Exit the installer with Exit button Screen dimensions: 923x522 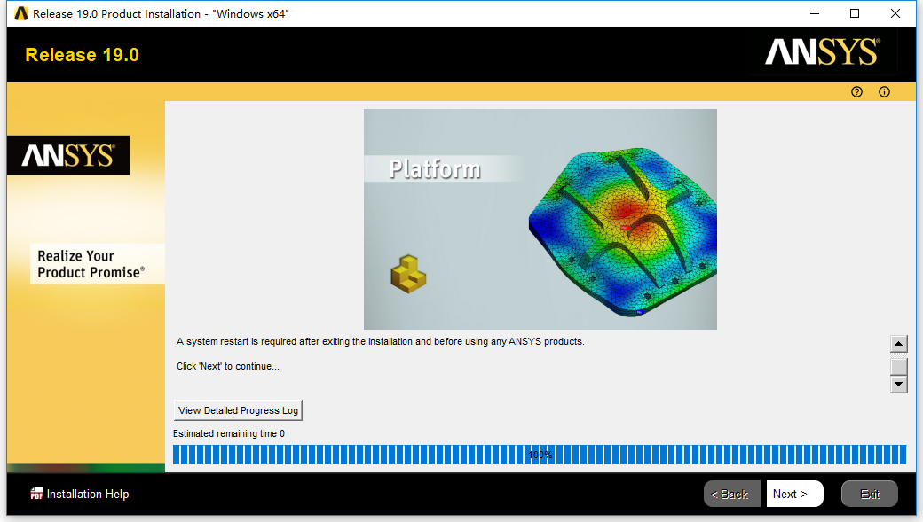[870, 494]
